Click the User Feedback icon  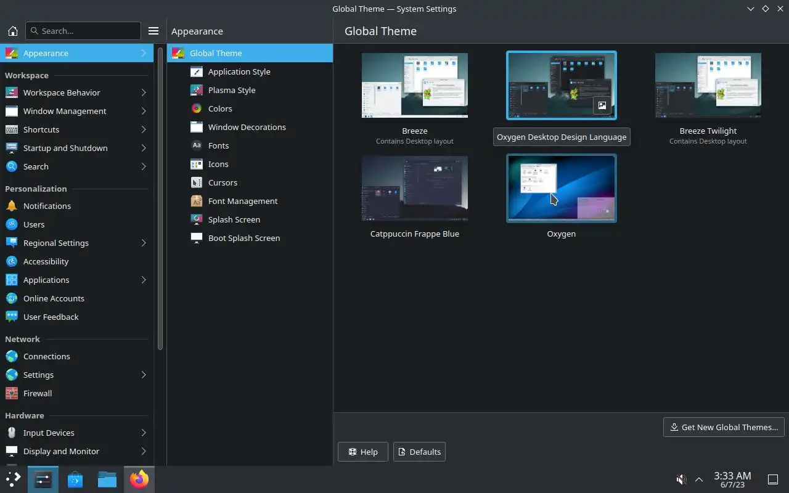coord(11,317)
